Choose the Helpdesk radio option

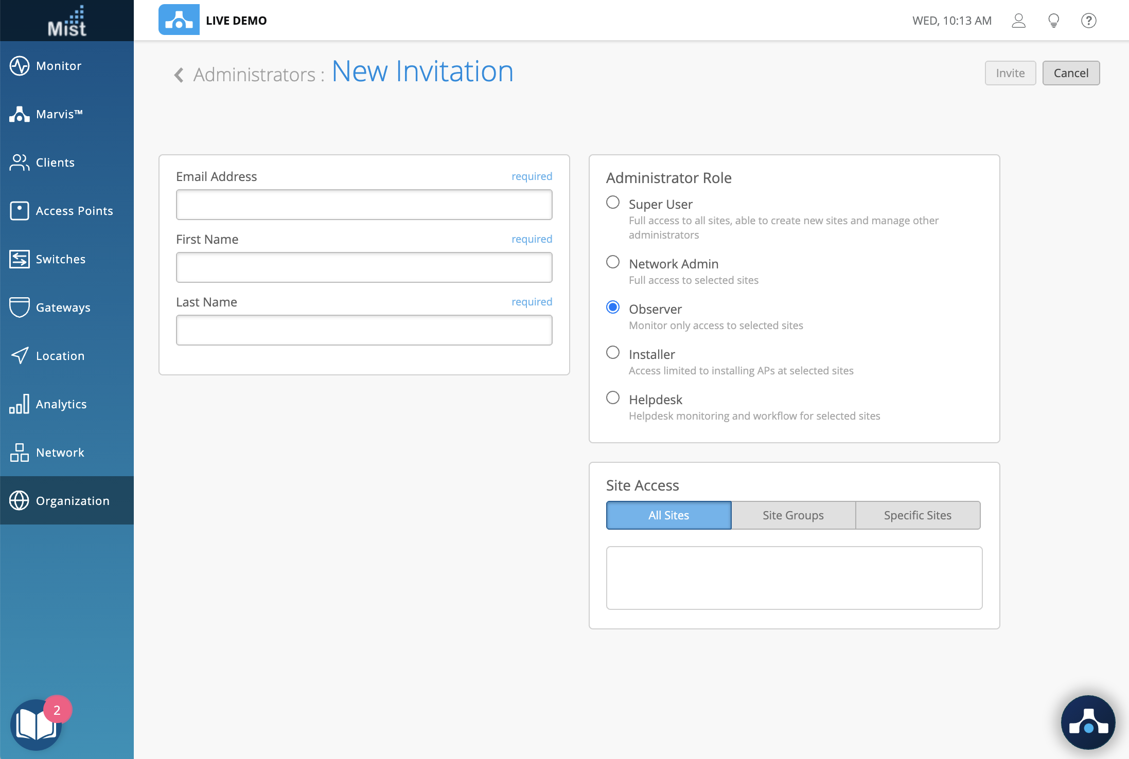(x=612, y=398)
